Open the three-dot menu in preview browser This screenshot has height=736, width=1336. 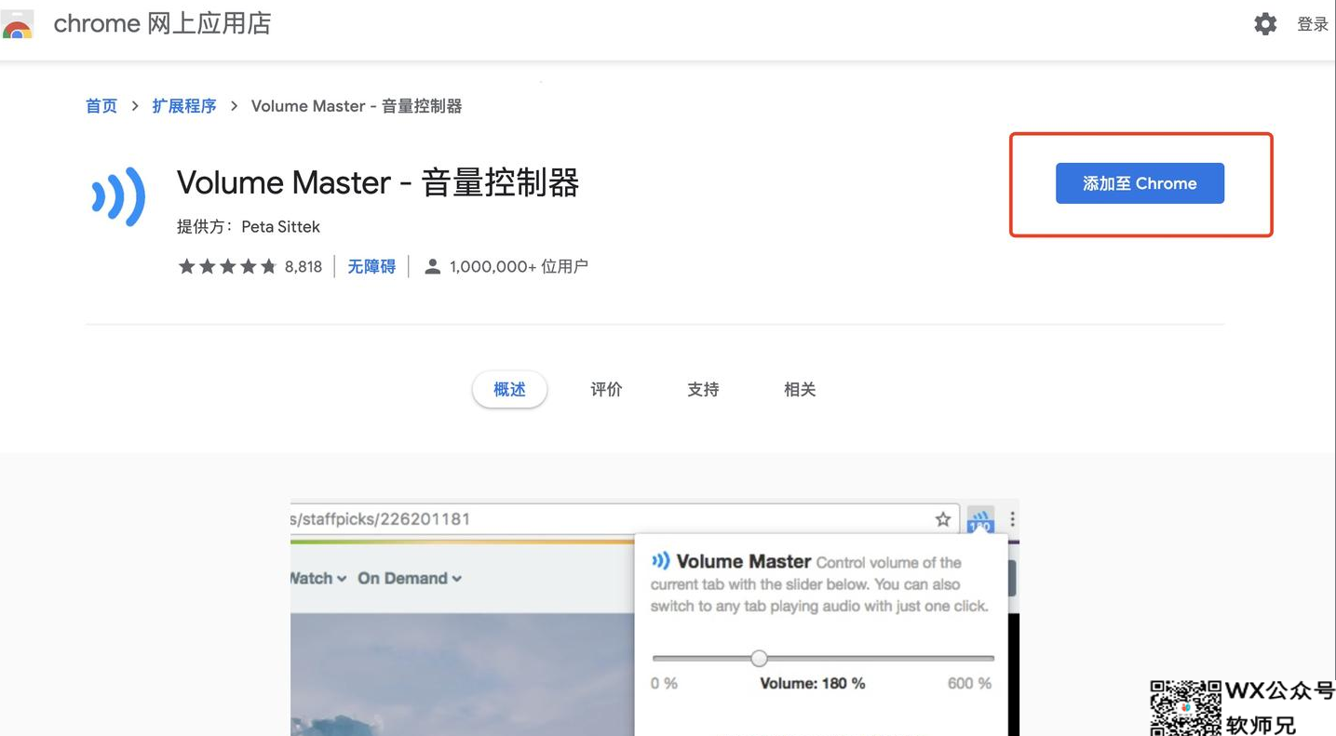pyautogui.click(x=1012, y=519)
